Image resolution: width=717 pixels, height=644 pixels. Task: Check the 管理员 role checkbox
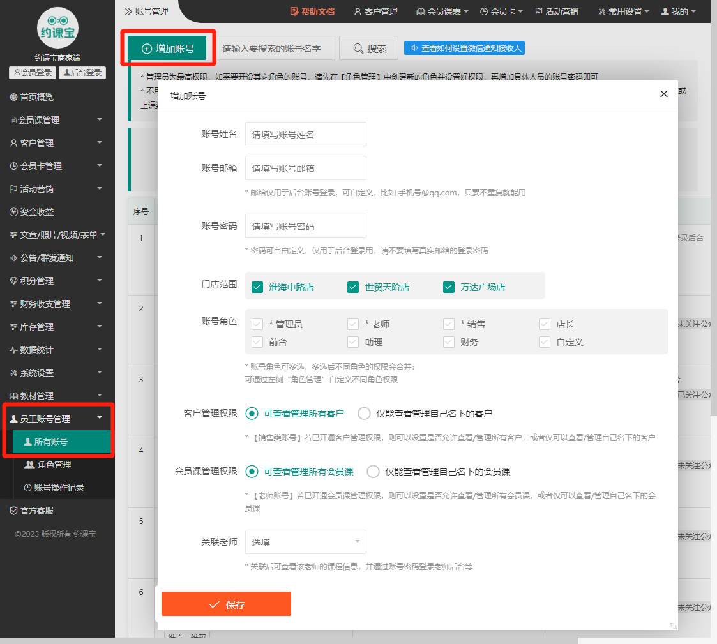pyautogui.click(x=257, y=324)
